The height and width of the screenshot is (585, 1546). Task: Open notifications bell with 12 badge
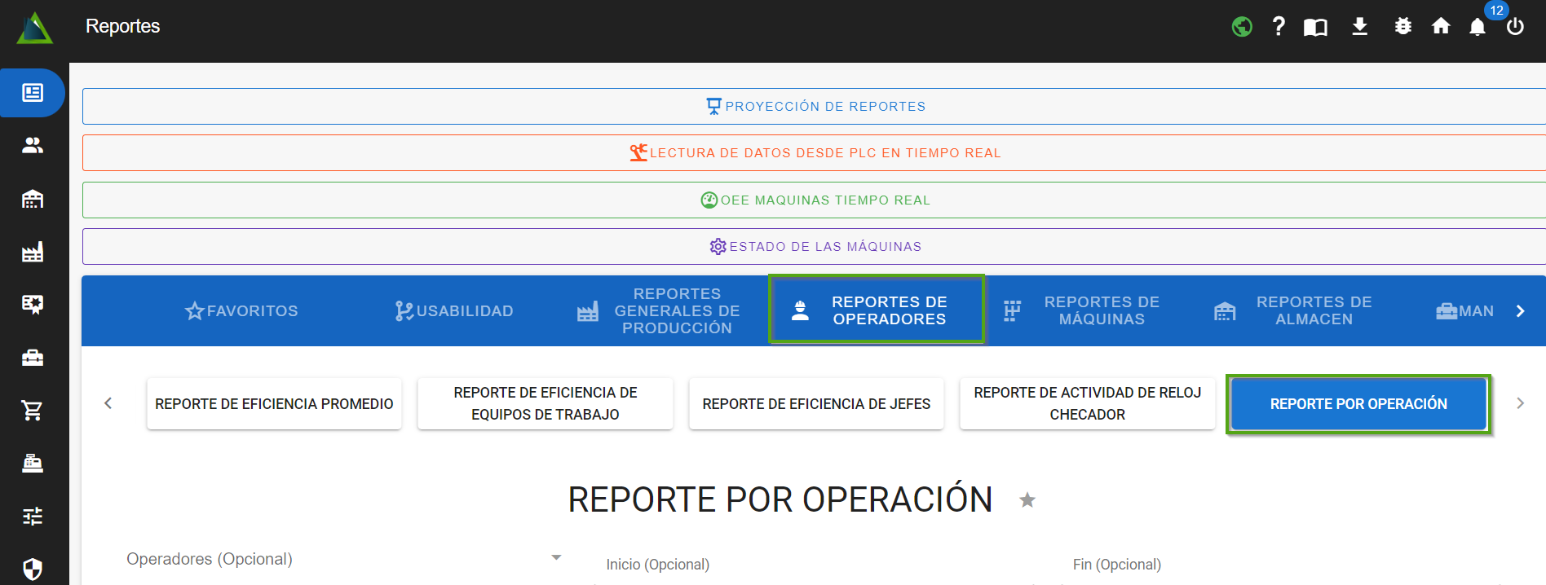1478,27
